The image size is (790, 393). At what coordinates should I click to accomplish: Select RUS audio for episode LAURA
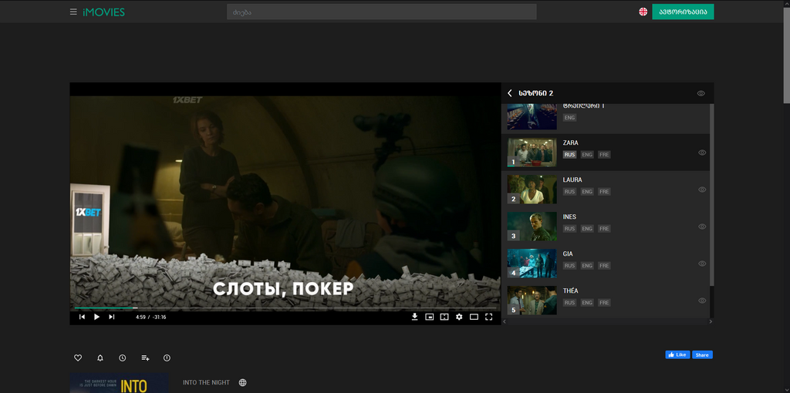569,192
